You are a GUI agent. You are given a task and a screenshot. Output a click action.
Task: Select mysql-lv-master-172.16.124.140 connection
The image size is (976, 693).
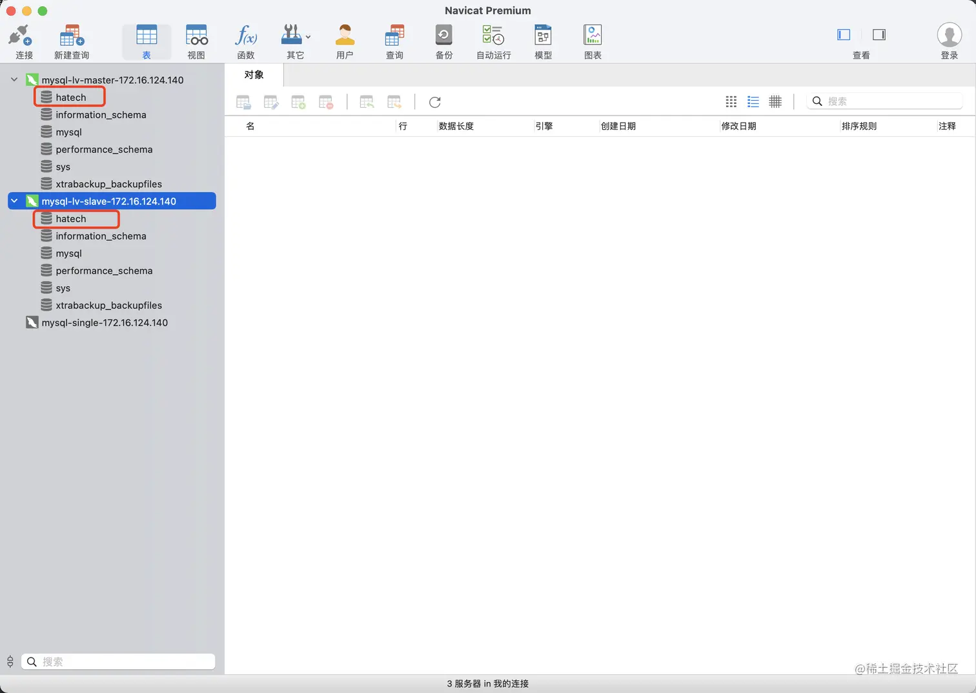(112, 80)
